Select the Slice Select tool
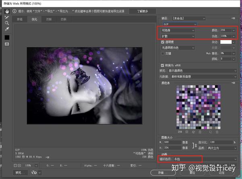The height and width of the screenshot is (179, 242). tap(7, 17)
